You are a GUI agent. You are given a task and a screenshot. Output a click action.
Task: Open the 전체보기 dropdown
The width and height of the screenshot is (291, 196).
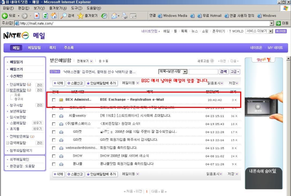tap(91, 61)
